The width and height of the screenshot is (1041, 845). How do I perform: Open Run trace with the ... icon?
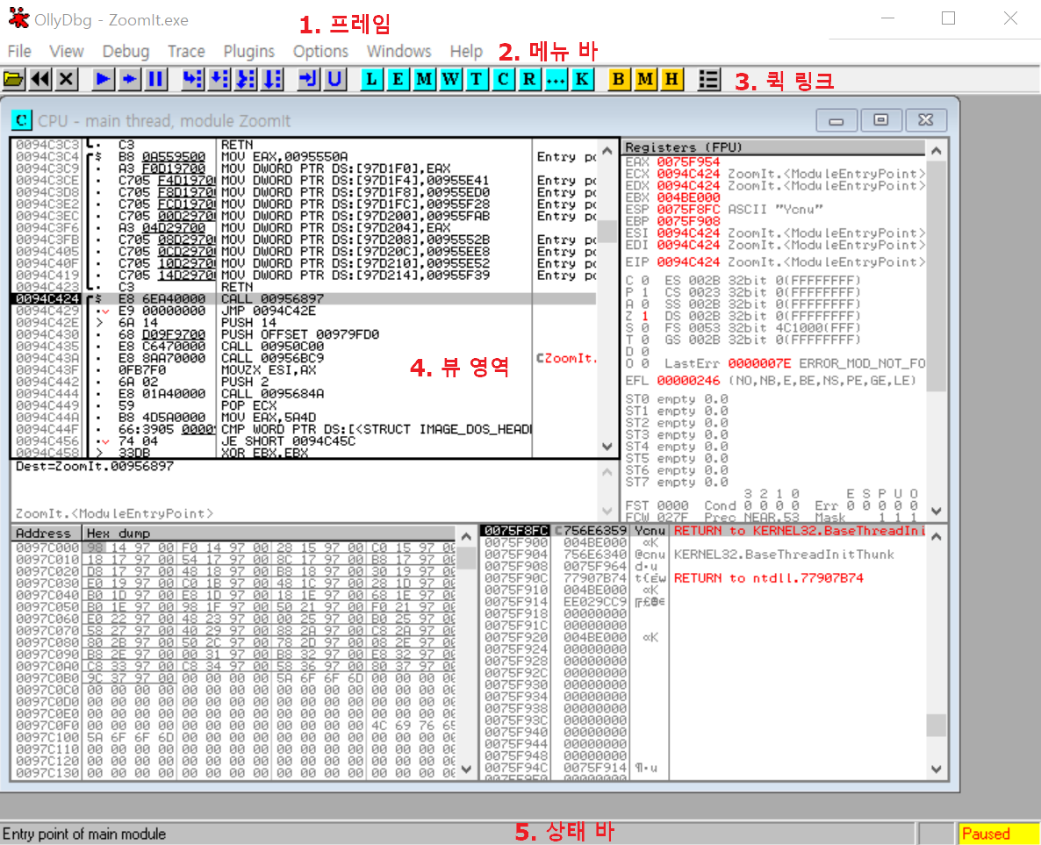555,79
